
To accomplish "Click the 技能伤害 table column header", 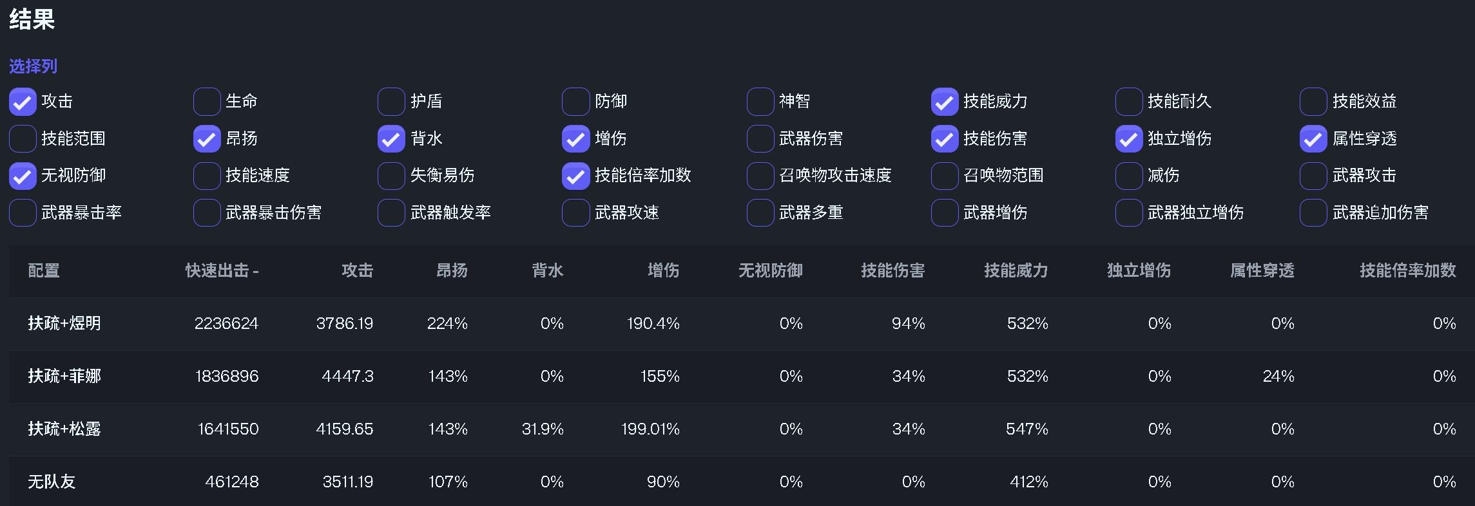I will pos(892,270).
